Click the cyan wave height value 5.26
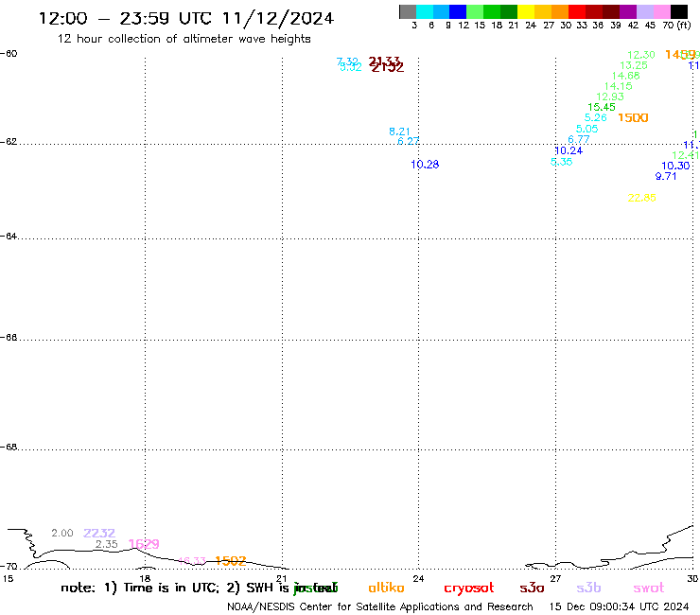Screen dimensions: 700x615 (x=596, y=117)
